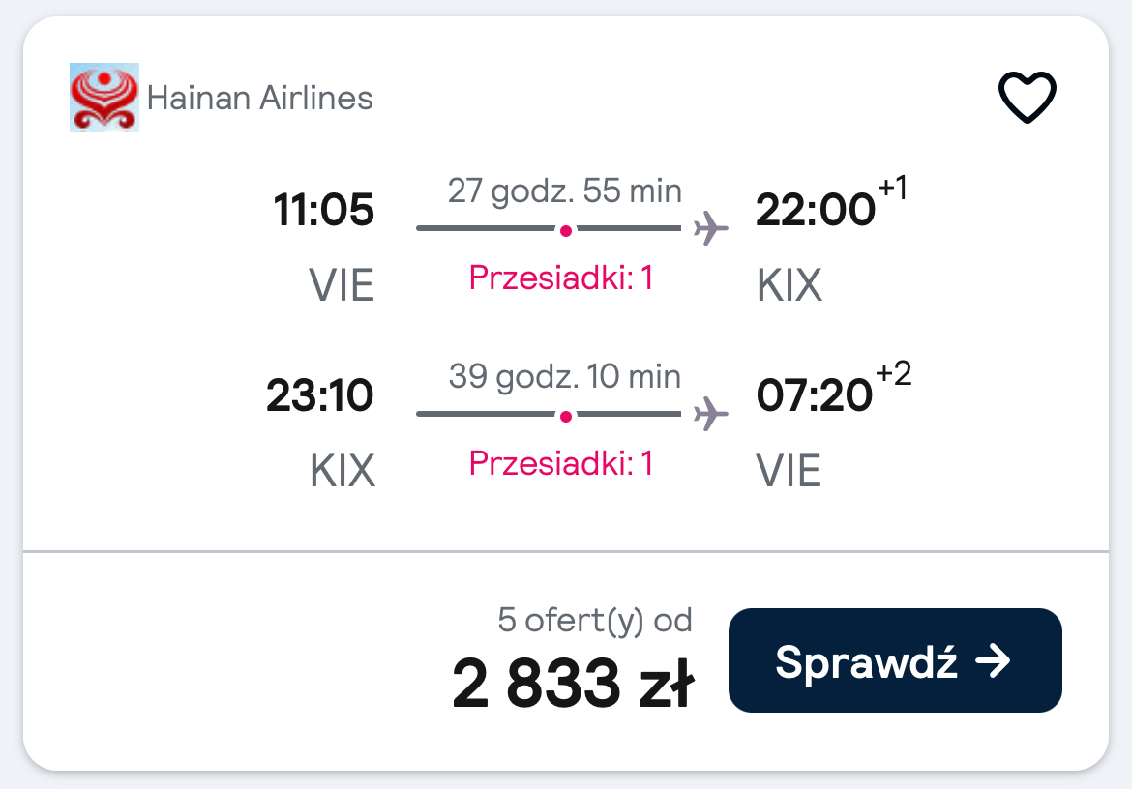1132x789 pixels.
Task: Save flight with the heart icon
Action: 1027,98
